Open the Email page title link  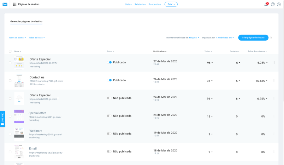tap(33, 149)
